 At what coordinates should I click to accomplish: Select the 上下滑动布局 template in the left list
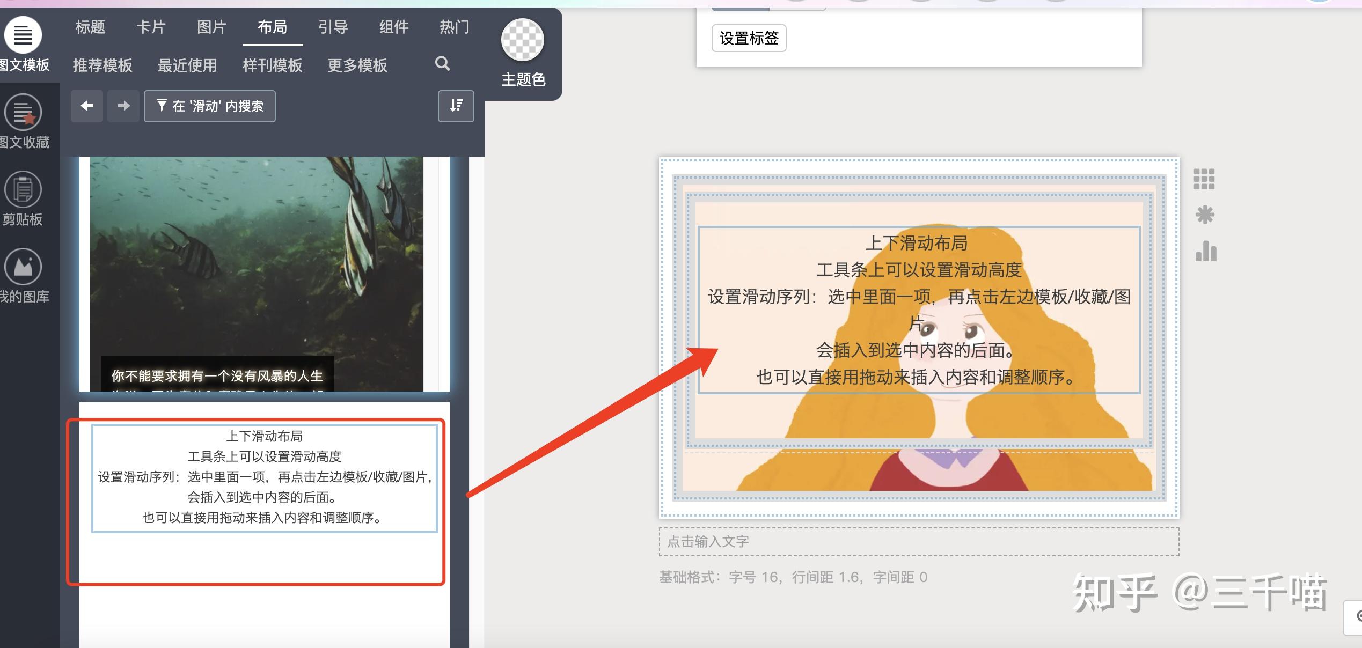click(265, 478)
